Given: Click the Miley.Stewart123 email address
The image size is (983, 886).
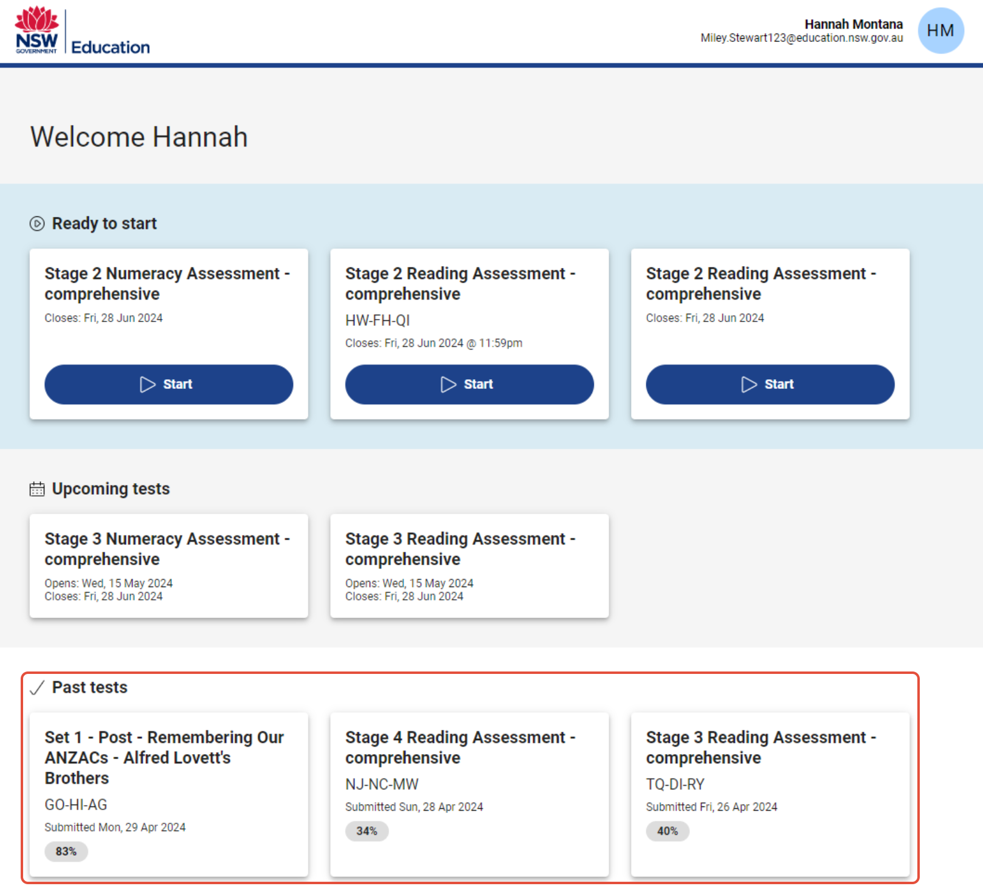Looking at the screenshot, I should tap(802, 38).
